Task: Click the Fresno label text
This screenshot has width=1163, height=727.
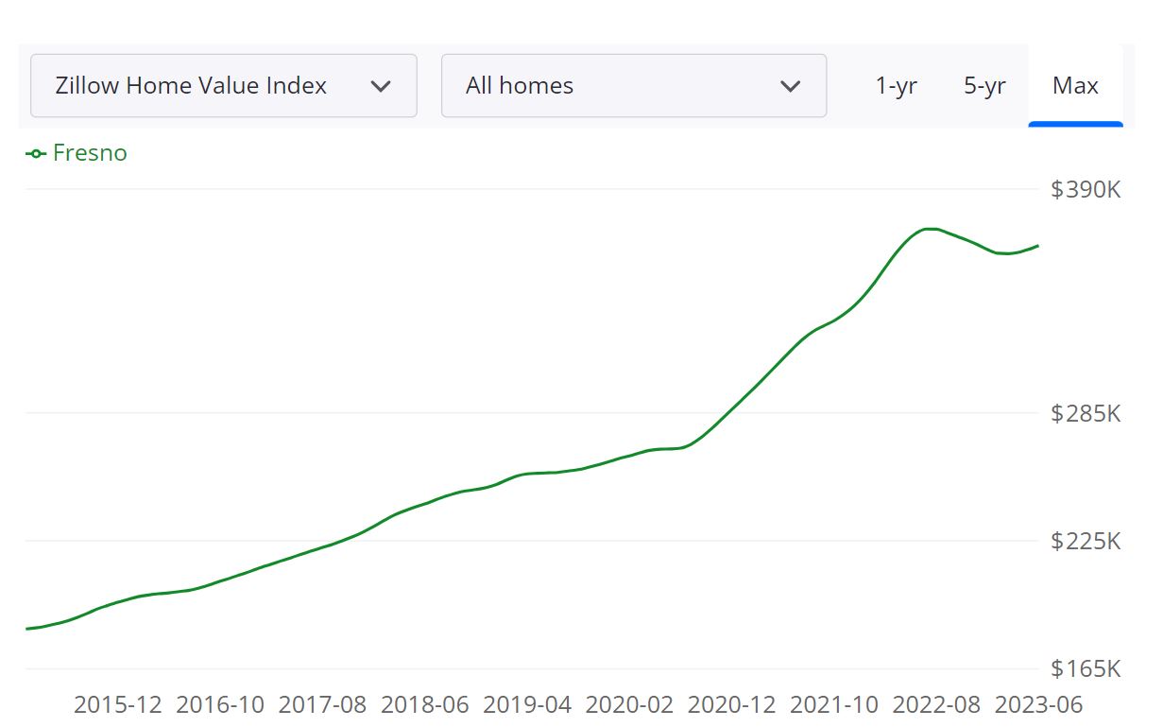Action: pyautogui.click(x=91, y=152)
